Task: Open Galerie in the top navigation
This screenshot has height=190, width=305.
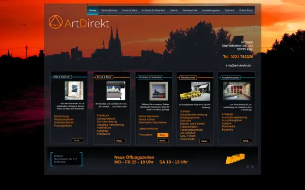Action: coord(173,11)
